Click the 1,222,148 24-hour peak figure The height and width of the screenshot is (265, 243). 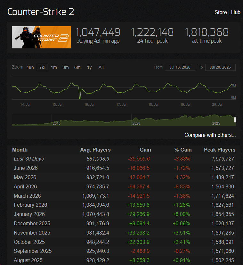[152, 32]
